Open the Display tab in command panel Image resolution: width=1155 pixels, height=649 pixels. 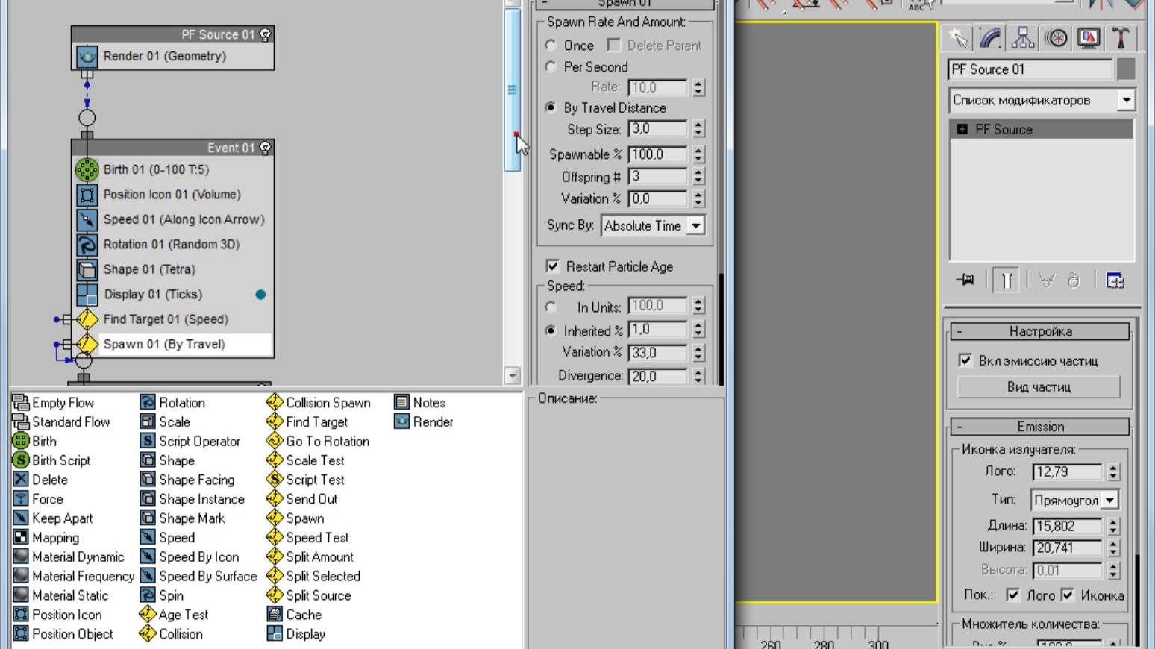pyautogui.click(x=1089, y=38)
